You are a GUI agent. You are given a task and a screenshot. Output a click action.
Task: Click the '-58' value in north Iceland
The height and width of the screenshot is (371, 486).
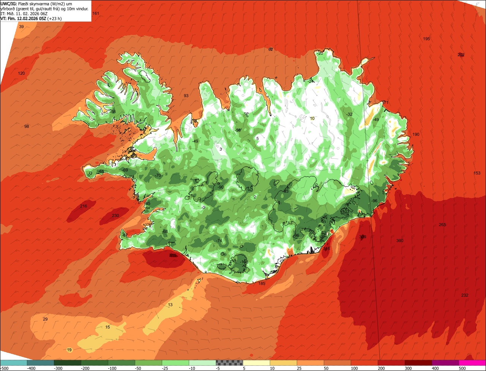(238, 130)
